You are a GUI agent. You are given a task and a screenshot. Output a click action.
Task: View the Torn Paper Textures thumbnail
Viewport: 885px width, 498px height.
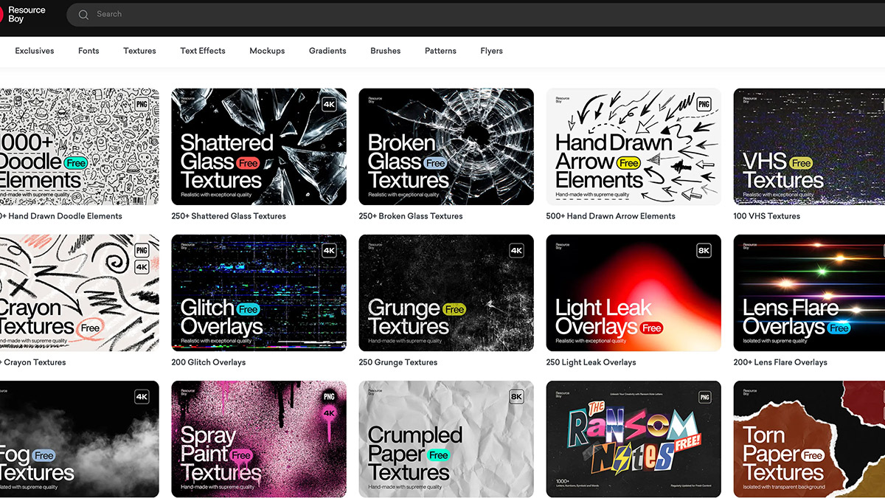(x=809, y=439)
